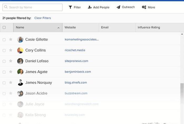The height and width of the screenshot is (124, 184).
Task: Click the Influence Rating column header
Action: coord(160,27)
